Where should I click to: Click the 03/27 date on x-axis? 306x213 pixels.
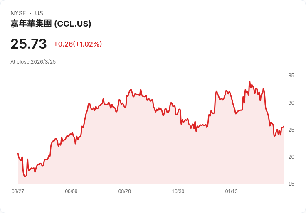(x=18, y=191)
